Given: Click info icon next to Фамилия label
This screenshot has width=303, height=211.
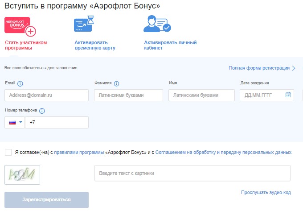Looking at the screenshot, I should point(117,83).
